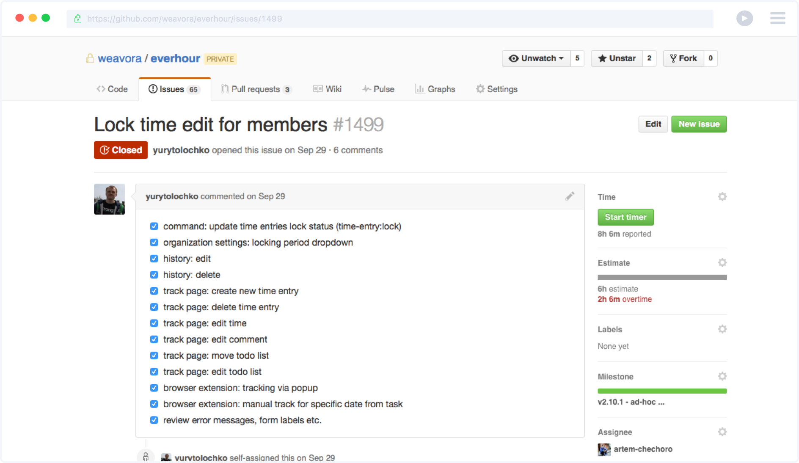The image size is (799, 463).
Task: Open the repository Settings tab
Action: [496, 89]
